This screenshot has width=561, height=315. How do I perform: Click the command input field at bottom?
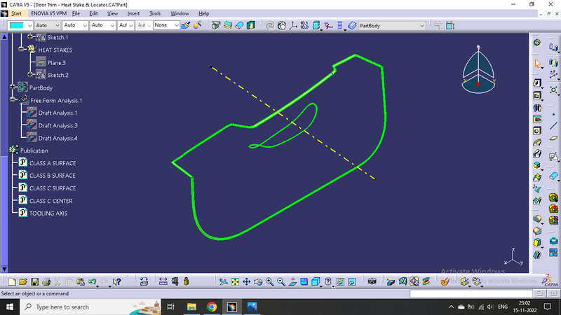click(x=471, y=293)
